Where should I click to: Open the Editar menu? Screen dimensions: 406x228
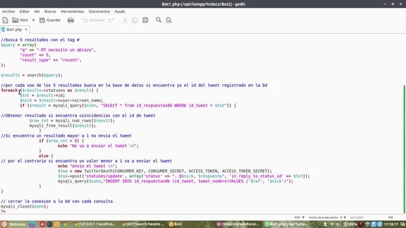[x=24, y=11]
